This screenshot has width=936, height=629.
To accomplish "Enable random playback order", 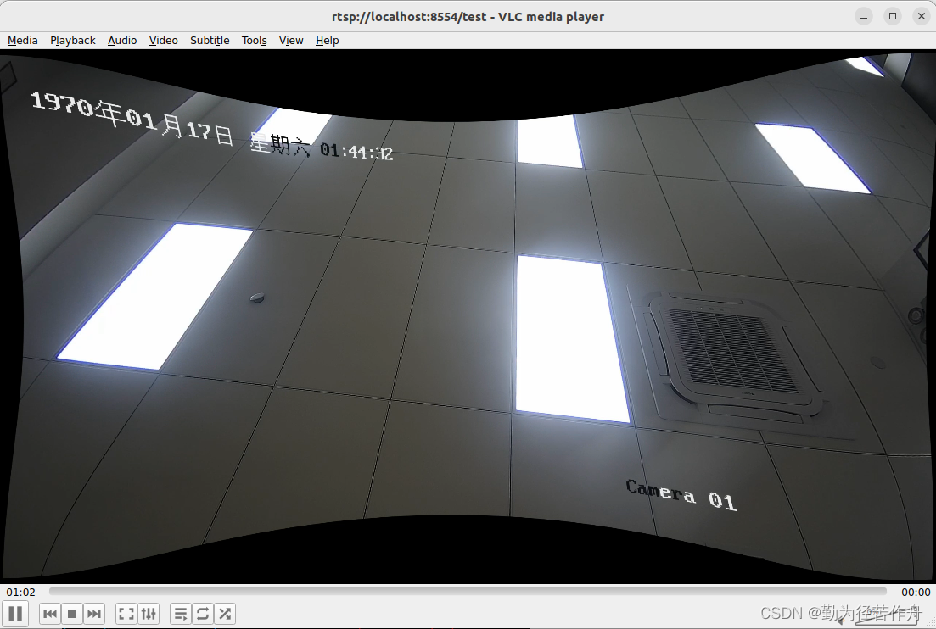I will [x=225, y=613].
